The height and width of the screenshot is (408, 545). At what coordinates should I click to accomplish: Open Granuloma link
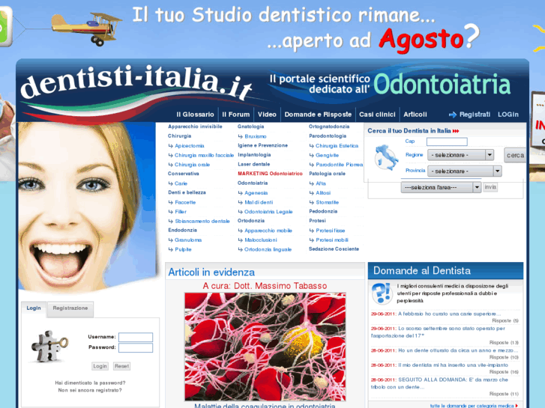point(187,240)
